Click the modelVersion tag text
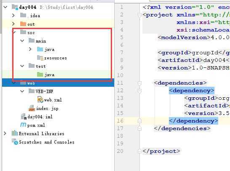 pos(184,37)
